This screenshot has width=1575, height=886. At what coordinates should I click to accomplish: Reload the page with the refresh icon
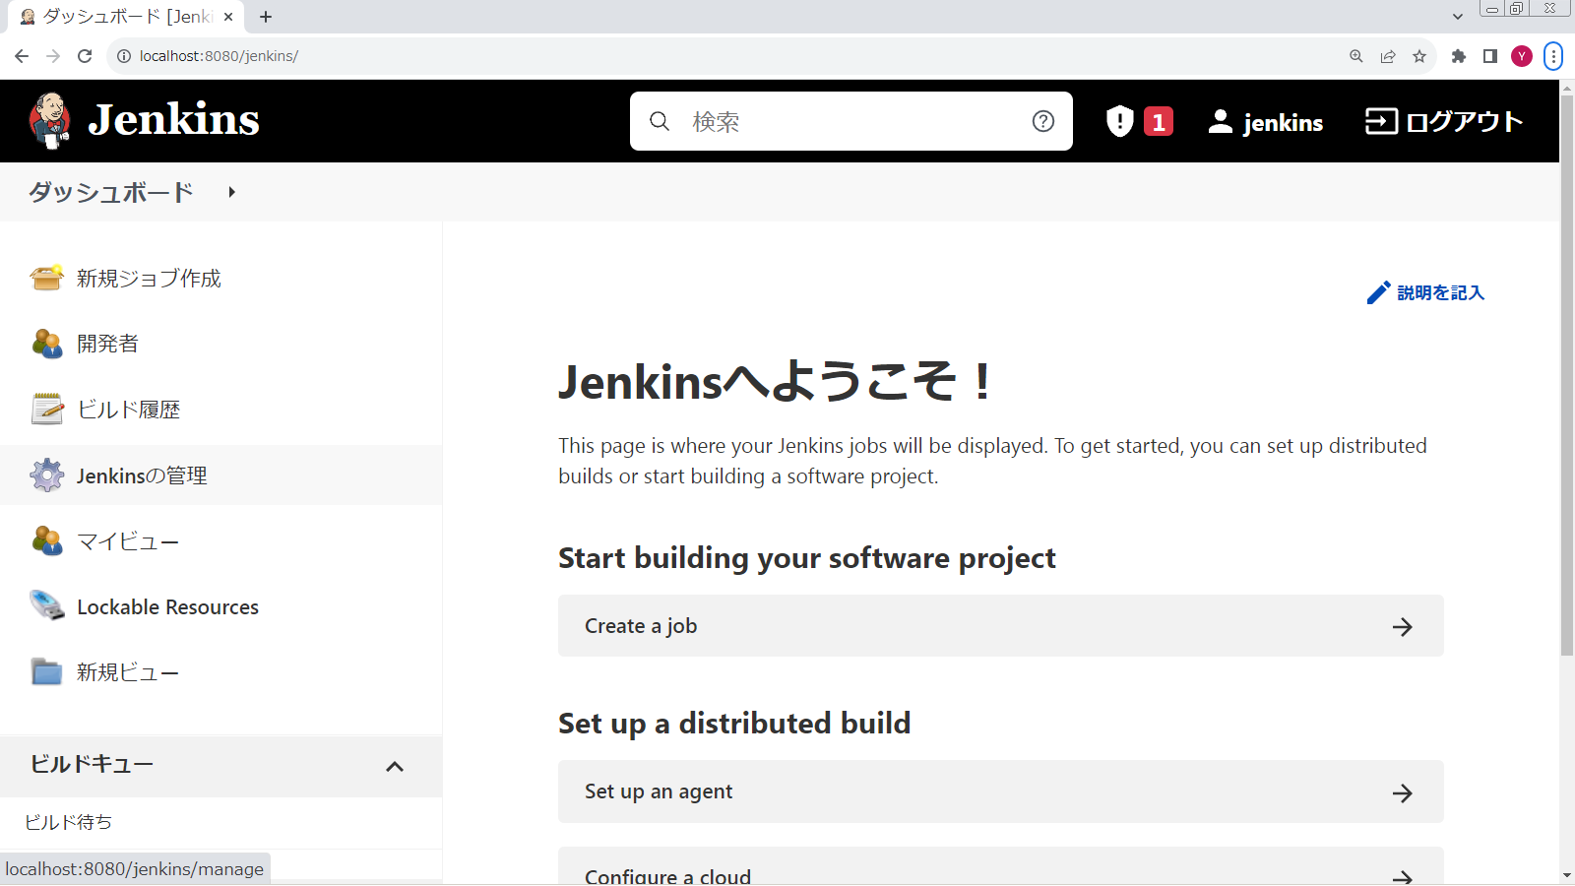[x=85, y=56]
